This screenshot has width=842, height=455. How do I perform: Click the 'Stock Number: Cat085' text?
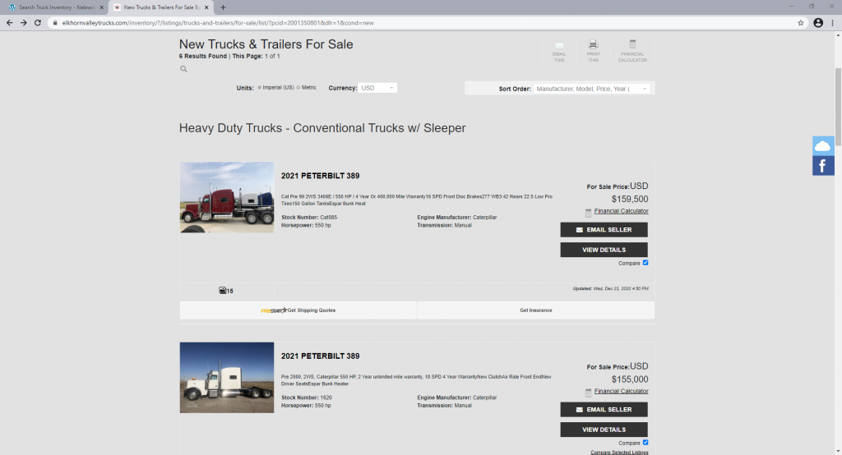309,218
